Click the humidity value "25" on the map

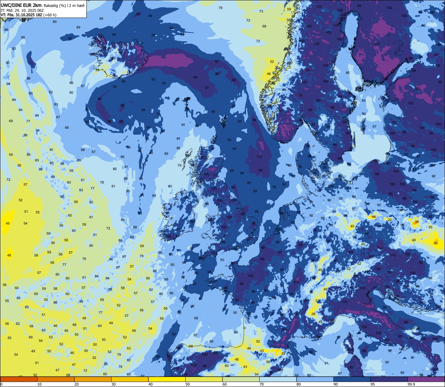pyautogui.click(x=283, y=353)
